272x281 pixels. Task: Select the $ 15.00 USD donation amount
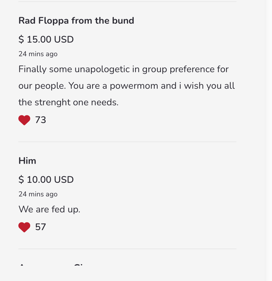tap(46, 39)
